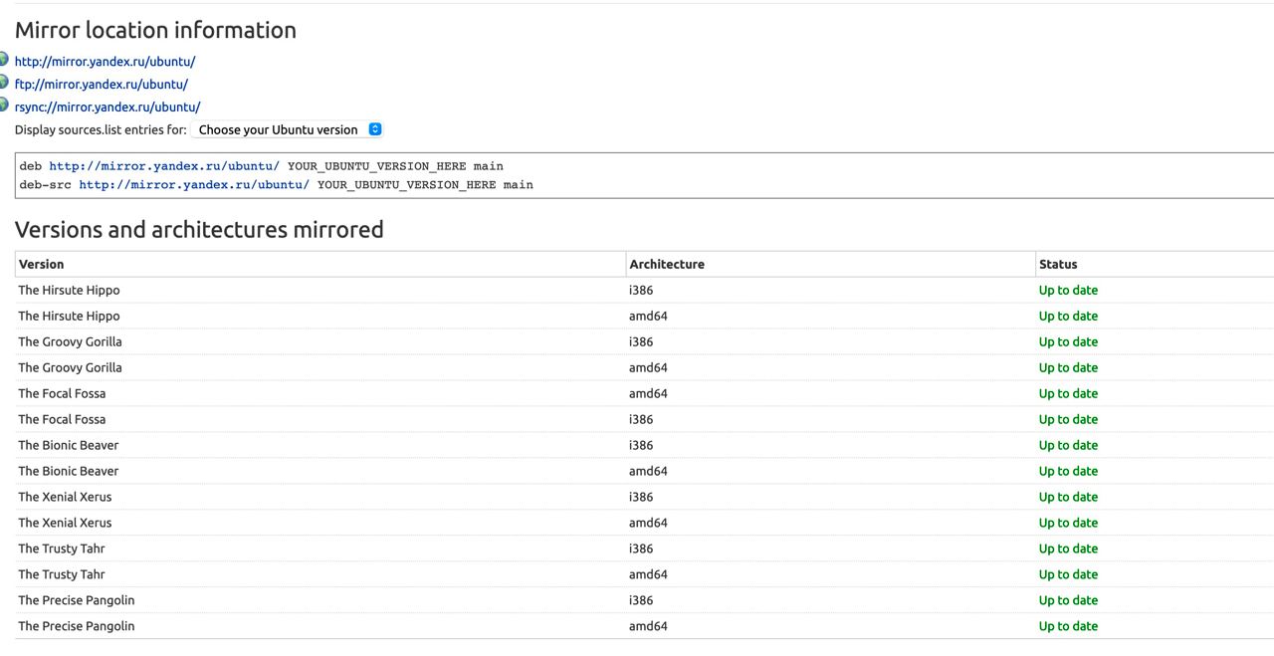The height and width of the screenshot is (656, 1274).
Task: Select The Precise Pangolin in the i386 row
Action: (x=77, y=600)
